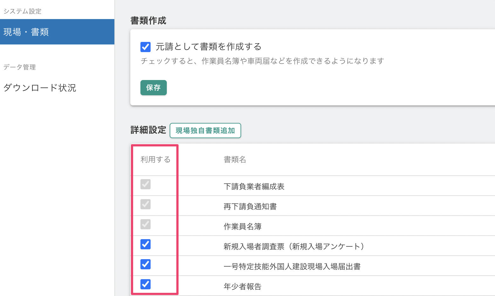Click the 現場独自書類追加 button

pyautogui.click(x=205, y=131)
